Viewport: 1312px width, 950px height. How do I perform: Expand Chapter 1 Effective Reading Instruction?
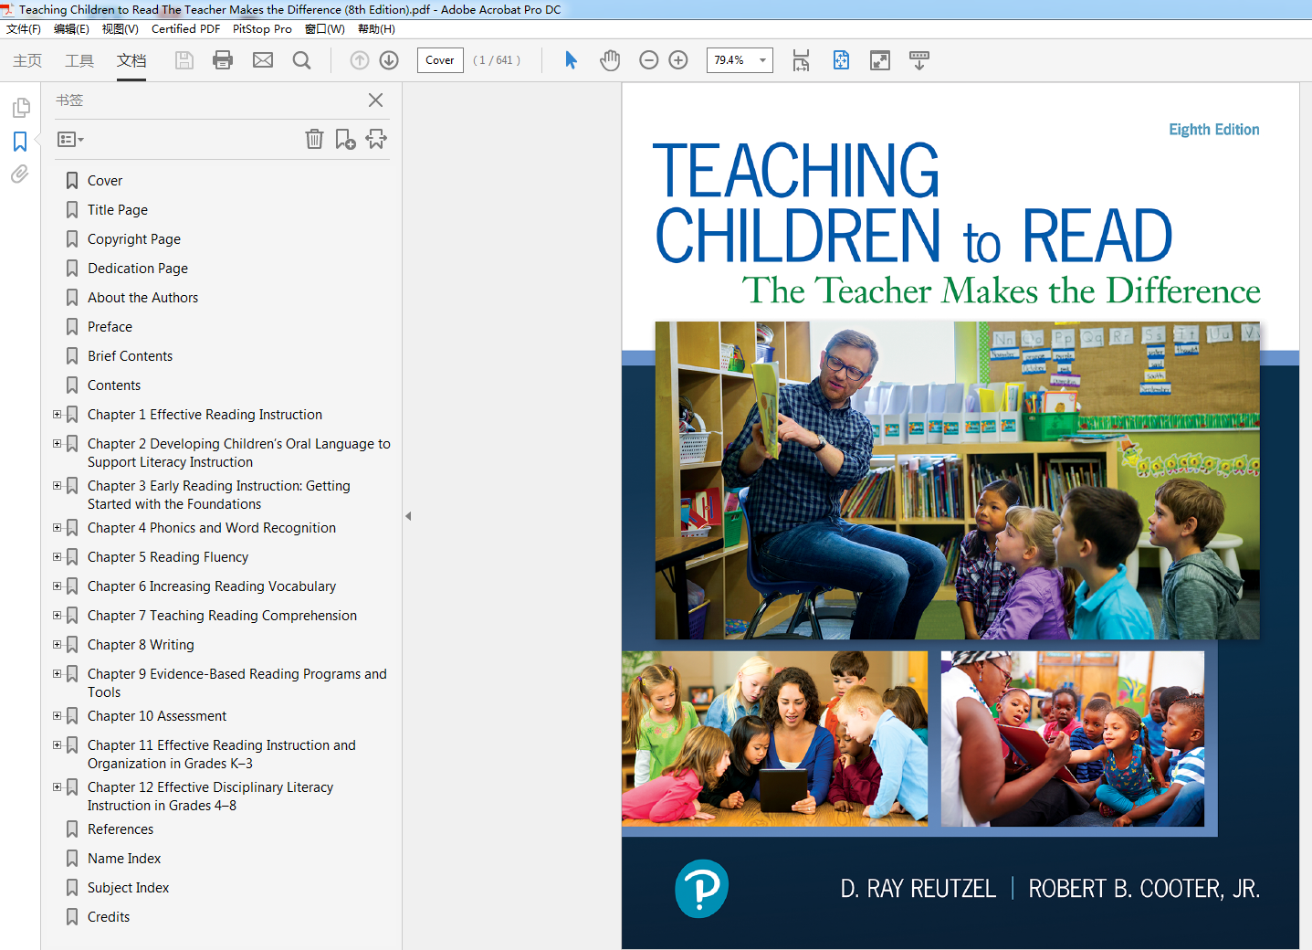pos(57,415)
